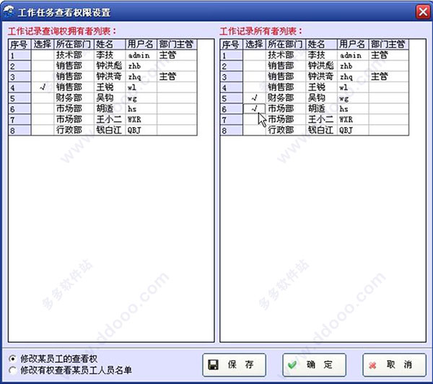Select 钟洪彪 in the right table
Image resolution: width=433 pixels, height=384 pixels.
(x=321, y=66)
